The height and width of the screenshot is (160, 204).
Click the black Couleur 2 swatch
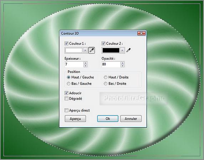tap(111, 50)
